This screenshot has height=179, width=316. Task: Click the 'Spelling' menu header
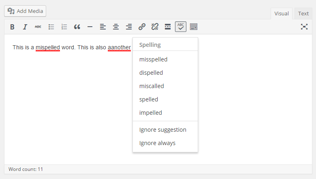pyautogui.click(x=150, y=45)
